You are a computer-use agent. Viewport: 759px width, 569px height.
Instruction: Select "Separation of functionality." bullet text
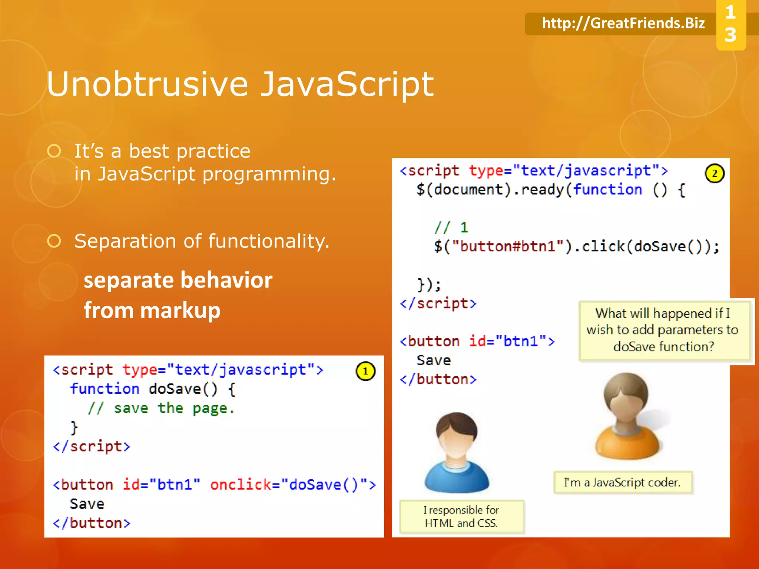pyautogui.click(x=202, y=241)
